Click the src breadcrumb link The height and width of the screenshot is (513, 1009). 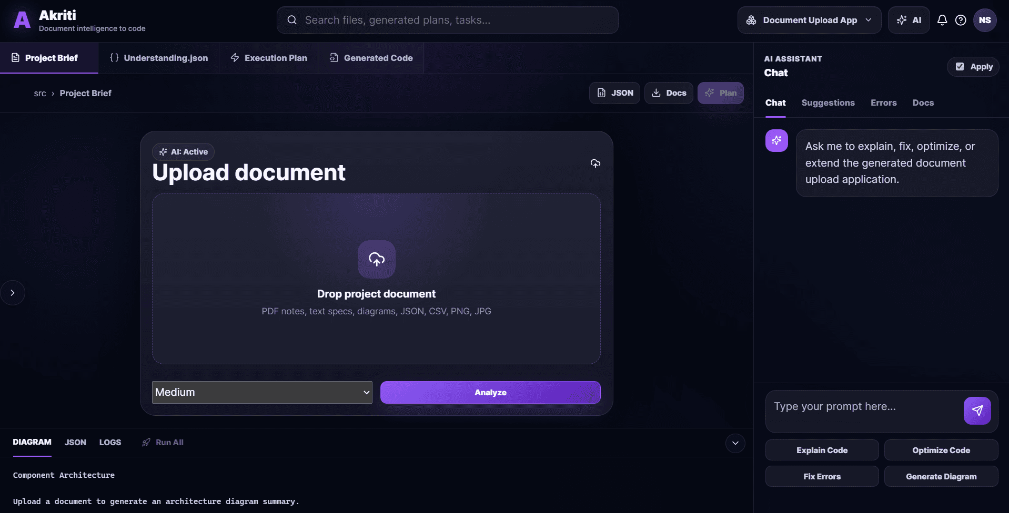pos(40,94)
